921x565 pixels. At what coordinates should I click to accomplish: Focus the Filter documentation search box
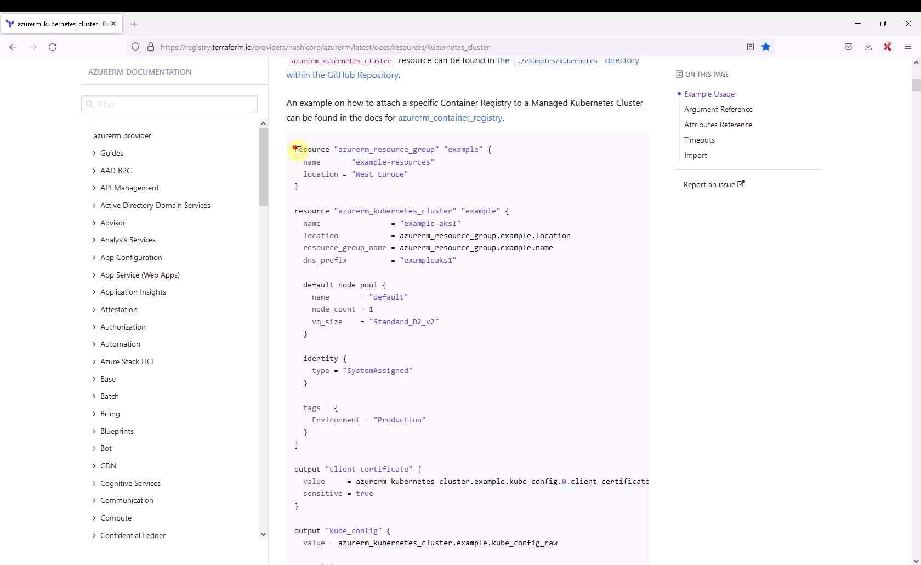tap(169, 104)
